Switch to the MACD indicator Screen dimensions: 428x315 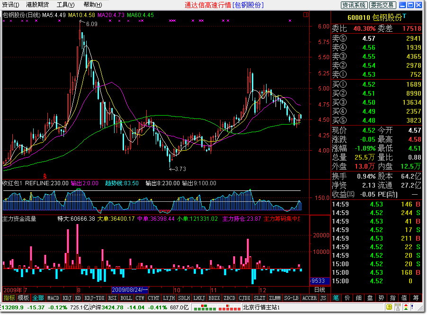pos(53,298)
